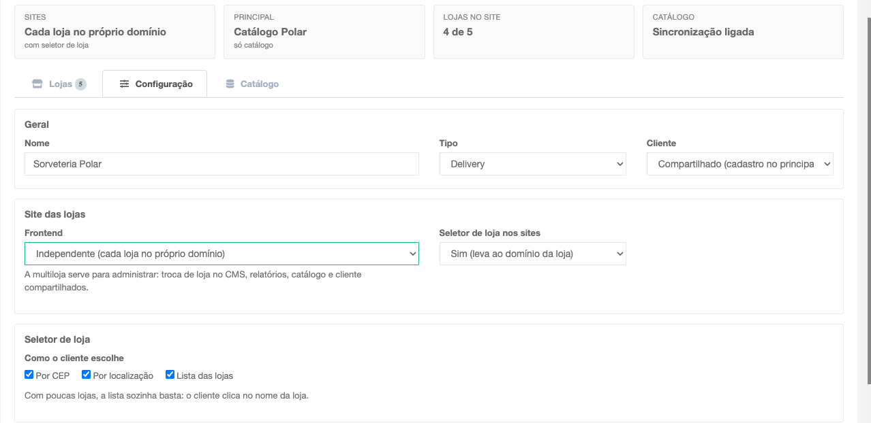Open the Catálogo tab
The image size is (871, 423).
252,84
